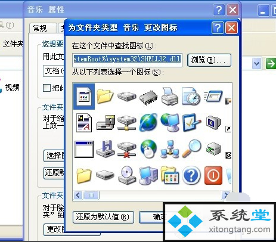The image size is (276, 242).
Task: Select the CD drive disc icon
Action: (127, 175)
